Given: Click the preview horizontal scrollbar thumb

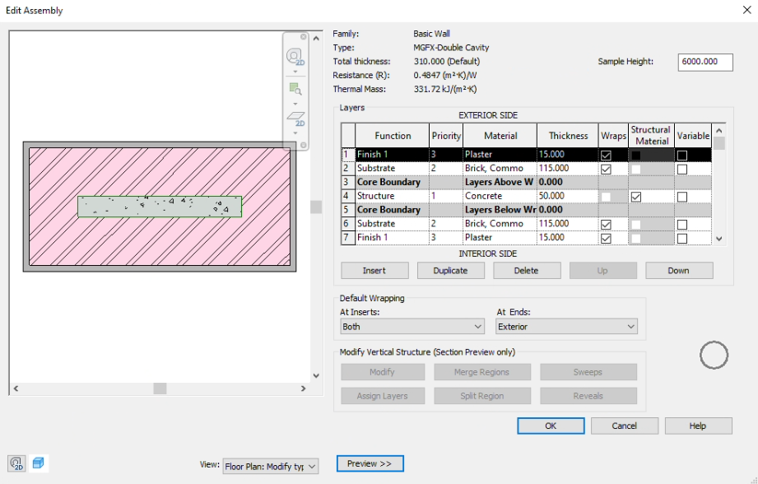Looking at the screenshot, I should (160, 389).
